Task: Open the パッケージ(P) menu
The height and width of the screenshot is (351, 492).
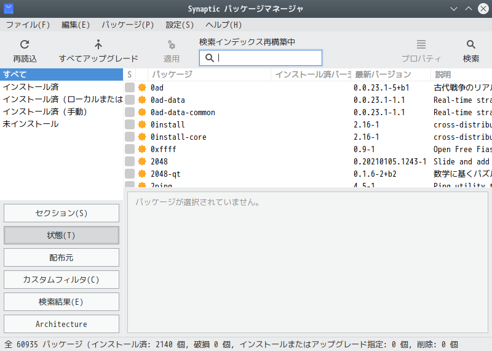Action: [128, 25]
